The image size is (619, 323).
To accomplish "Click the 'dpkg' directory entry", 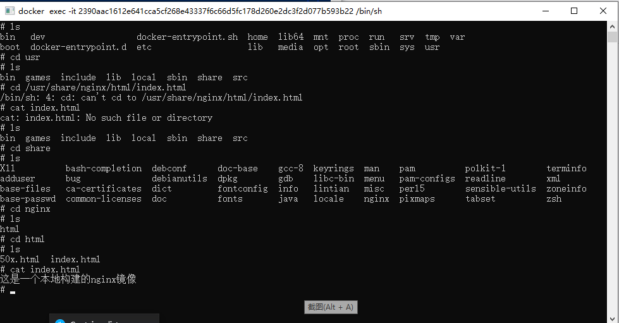I will point(228,178).
